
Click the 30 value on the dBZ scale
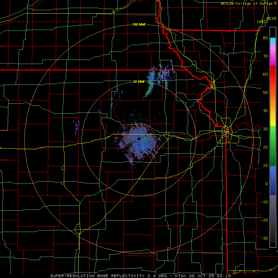coord(265,129)
